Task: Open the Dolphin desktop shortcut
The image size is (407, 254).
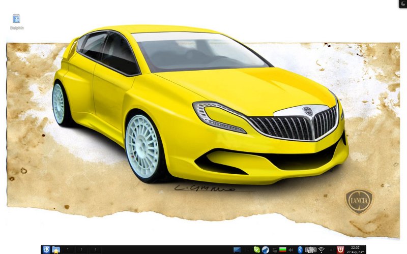Action: point(17,19)
